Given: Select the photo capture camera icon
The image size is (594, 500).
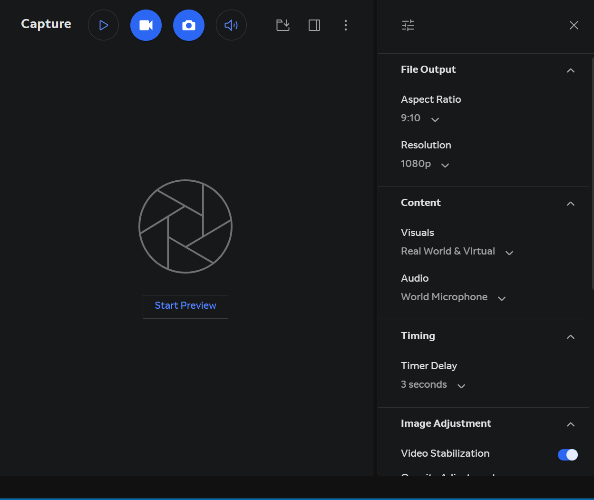Looking at the screenshot, I should pos(189,25).
